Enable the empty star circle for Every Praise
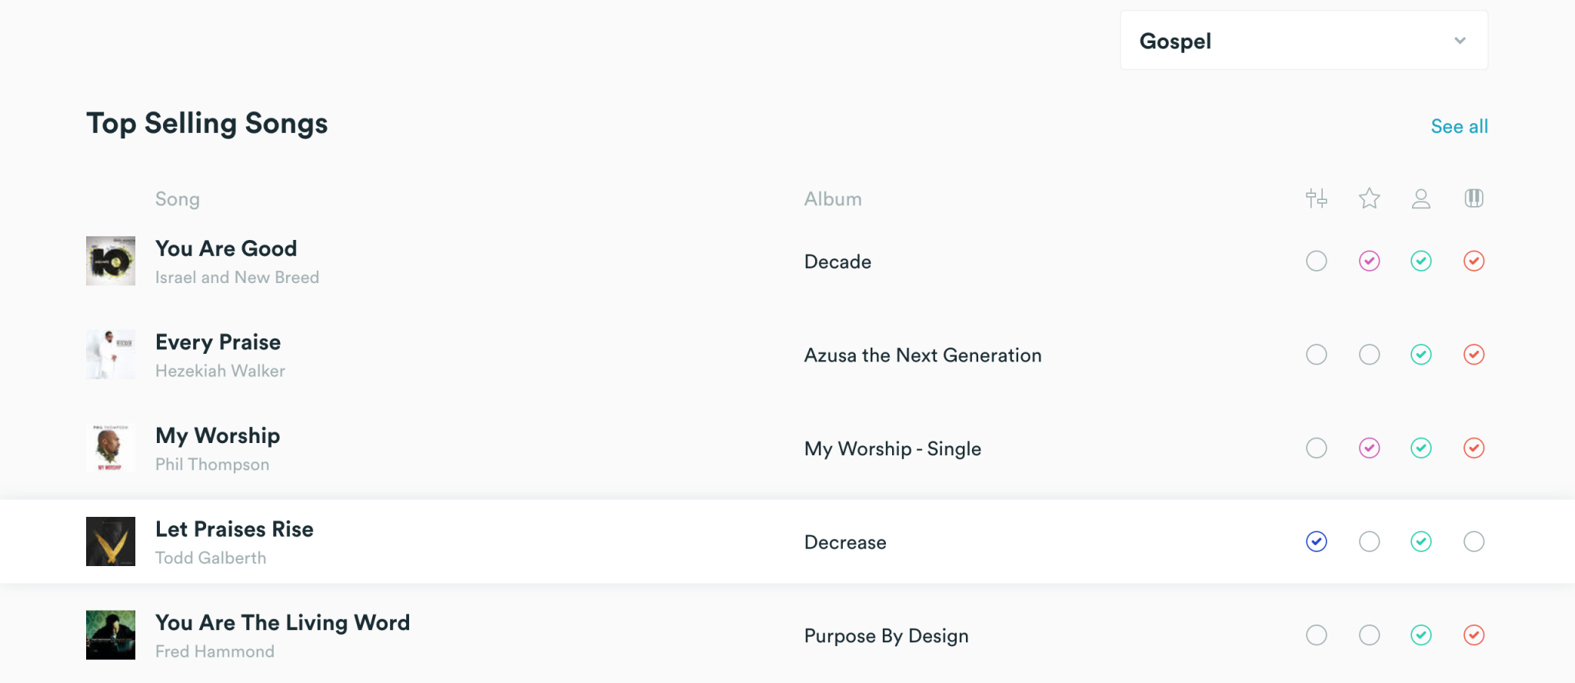The height and width of the screenshot is (683, 1575). (x=1369, y=355)
